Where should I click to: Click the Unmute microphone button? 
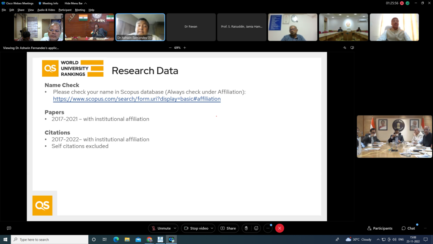click(x=161, y=228)
